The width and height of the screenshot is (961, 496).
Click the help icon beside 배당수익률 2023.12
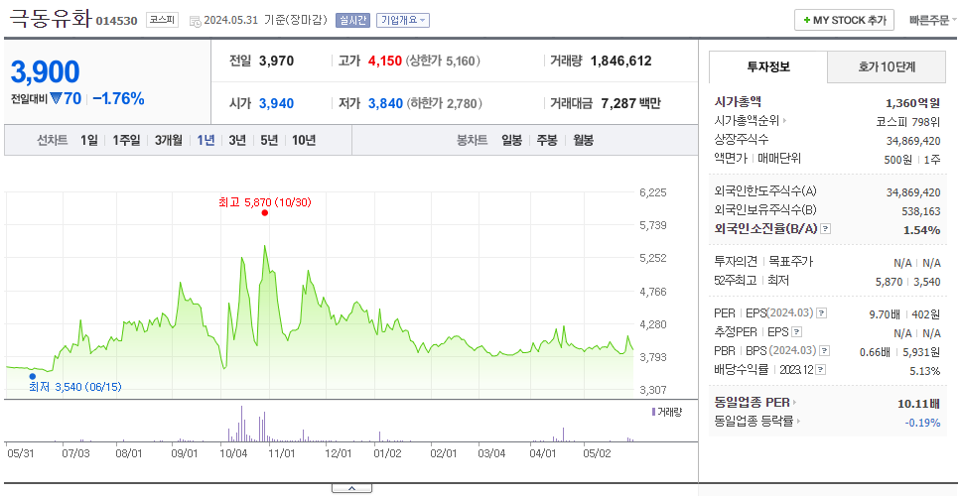821,370
